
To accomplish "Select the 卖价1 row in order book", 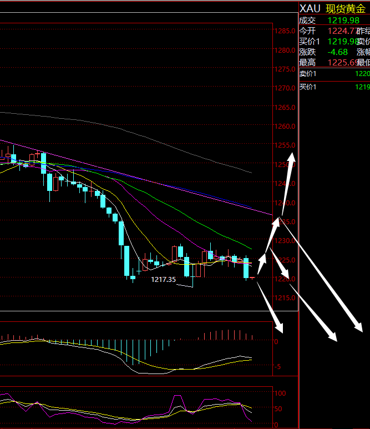I will point(334,74).
